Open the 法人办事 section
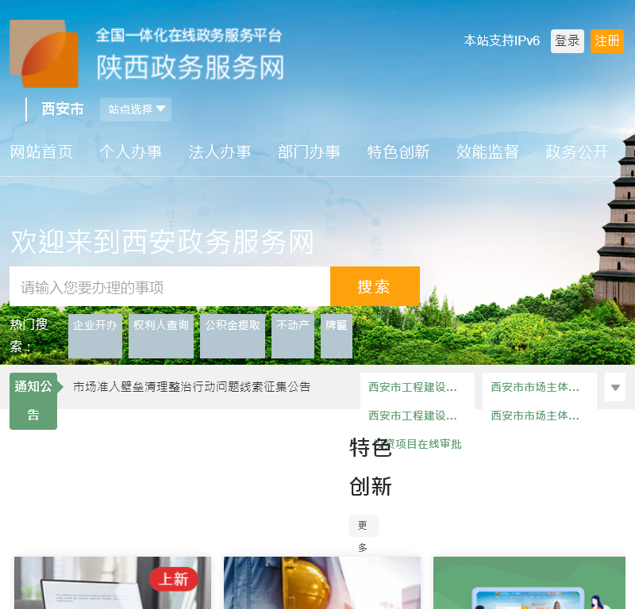This screenshot has height=609, width=635. coord(220,151)
